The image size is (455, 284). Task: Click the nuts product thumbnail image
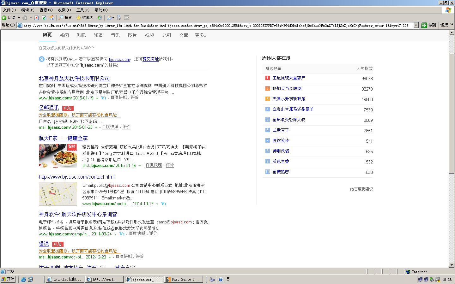(x=58, y=156)
